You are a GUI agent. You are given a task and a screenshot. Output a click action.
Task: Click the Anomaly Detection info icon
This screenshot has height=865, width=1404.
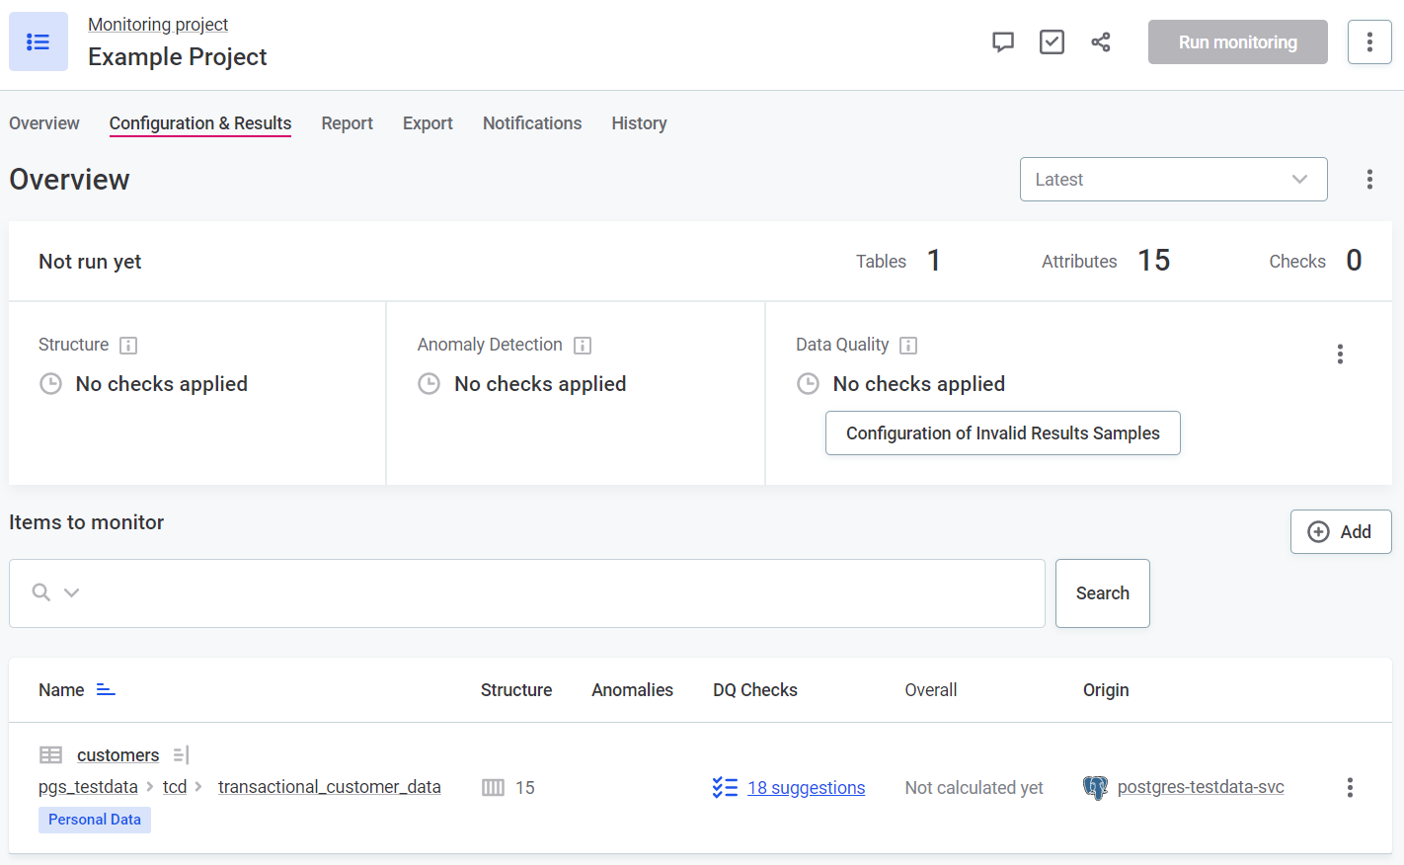click(583, 345)
